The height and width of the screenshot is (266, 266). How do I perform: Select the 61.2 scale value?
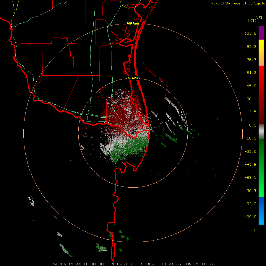click(x=252, y=73)
